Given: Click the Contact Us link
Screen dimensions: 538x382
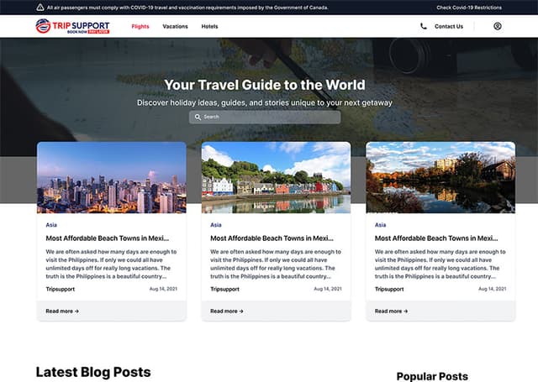Looking at the screenshot, I should coord(448,26).
